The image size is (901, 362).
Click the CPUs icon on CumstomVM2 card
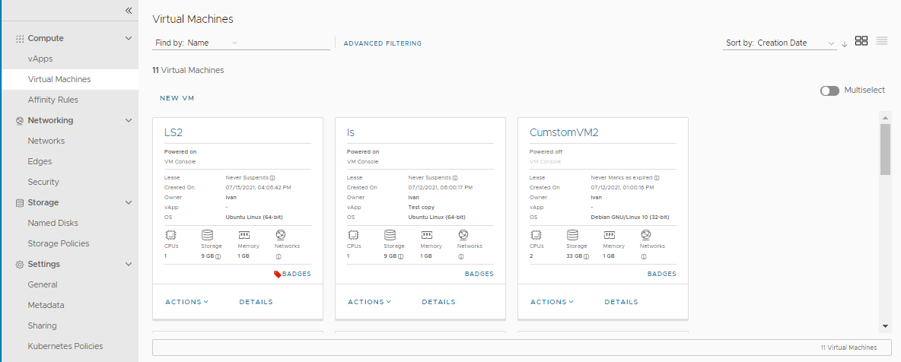(x=536, y=235)
